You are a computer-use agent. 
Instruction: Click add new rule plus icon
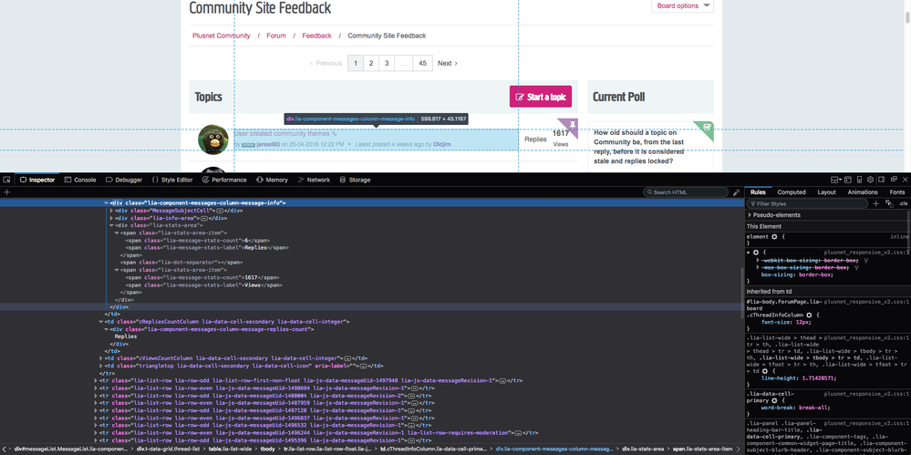pos(876,204)
